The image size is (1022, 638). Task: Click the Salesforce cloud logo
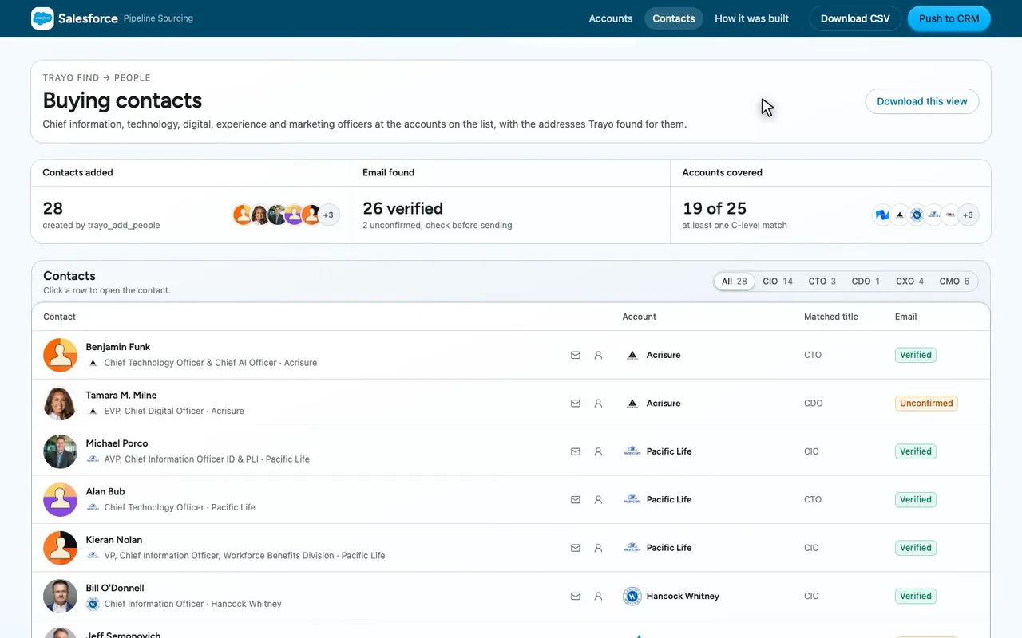pyautogui.click(x=42, y=18)
